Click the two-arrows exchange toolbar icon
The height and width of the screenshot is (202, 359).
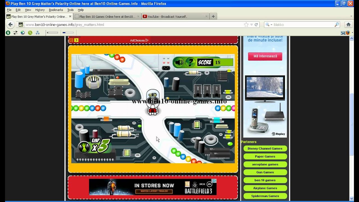(15, 33)
